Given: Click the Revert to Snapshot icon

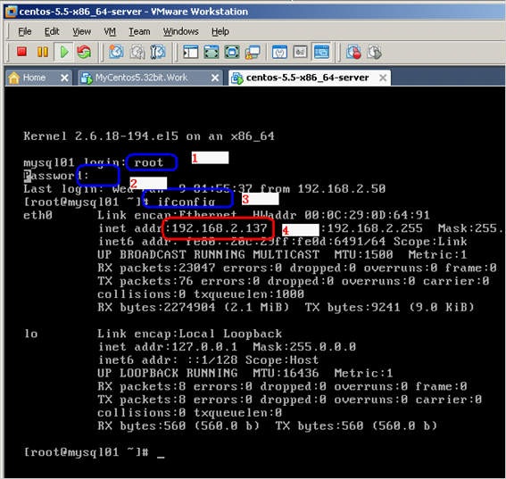Looking at the screenshot, I should [x=137, y=52].
